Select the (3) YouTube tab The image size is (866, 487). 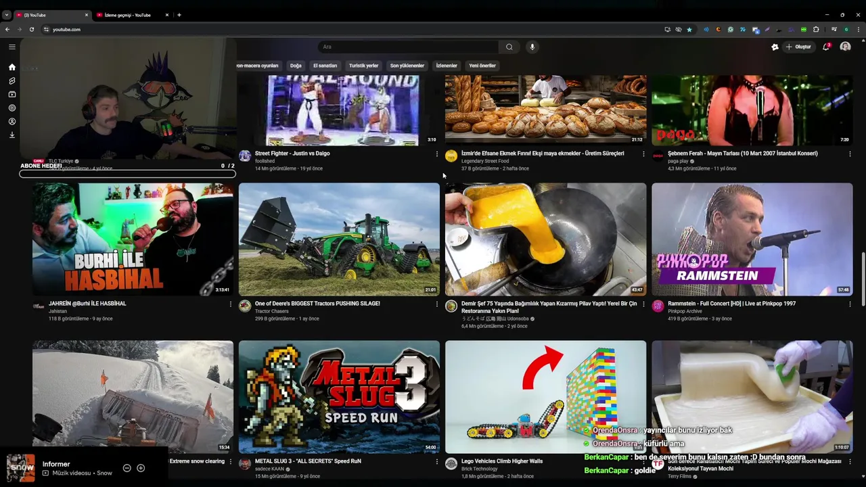tap(52, 15)
